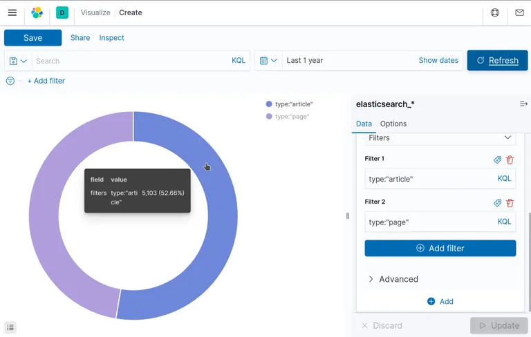This screenshot has width=531, height=337.
Task: Open the Inspect menu item
Action: (111, 38)
